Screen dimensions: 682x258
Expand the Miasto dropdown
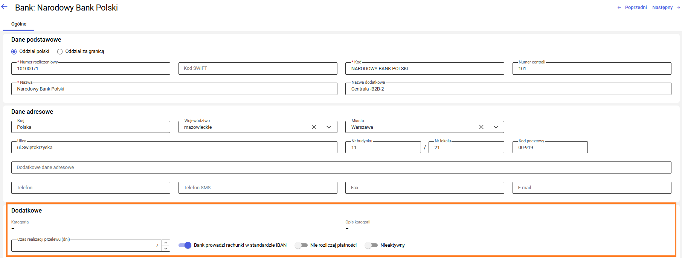(x=496, y=127)
